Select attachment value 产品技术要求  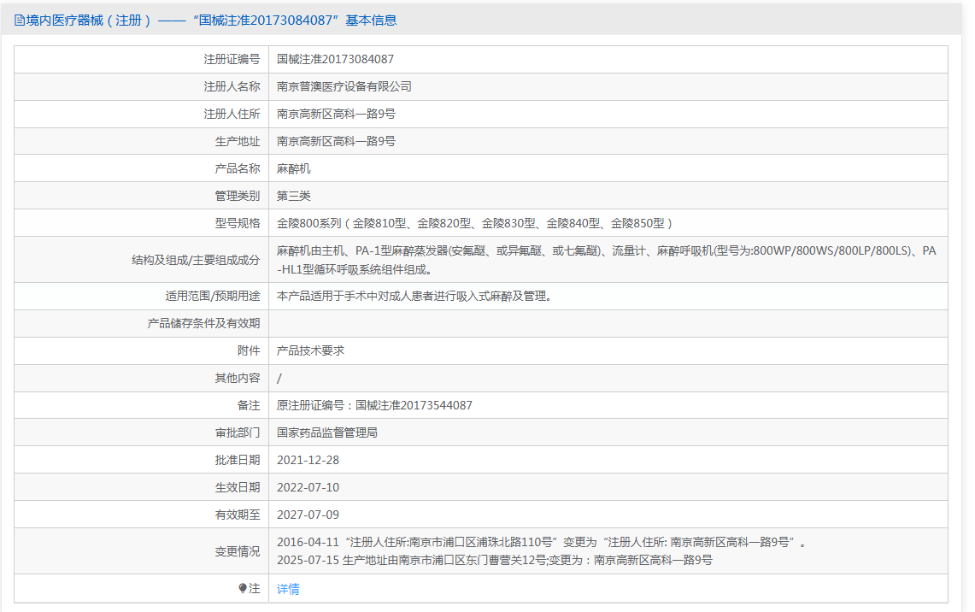(x=310, y=350)
